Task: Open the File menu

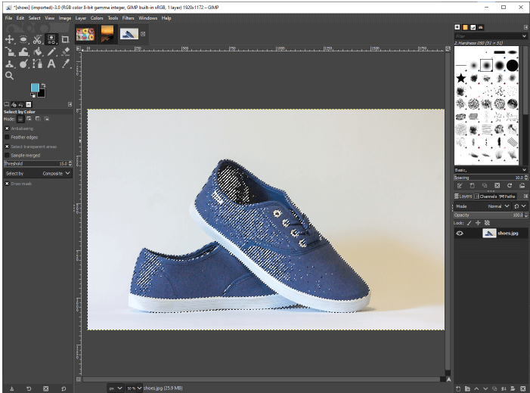Action: pos(8,18)
